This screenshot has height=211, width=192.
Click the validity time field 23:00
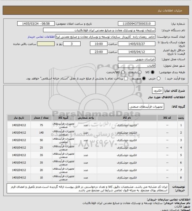pos(99,52)
